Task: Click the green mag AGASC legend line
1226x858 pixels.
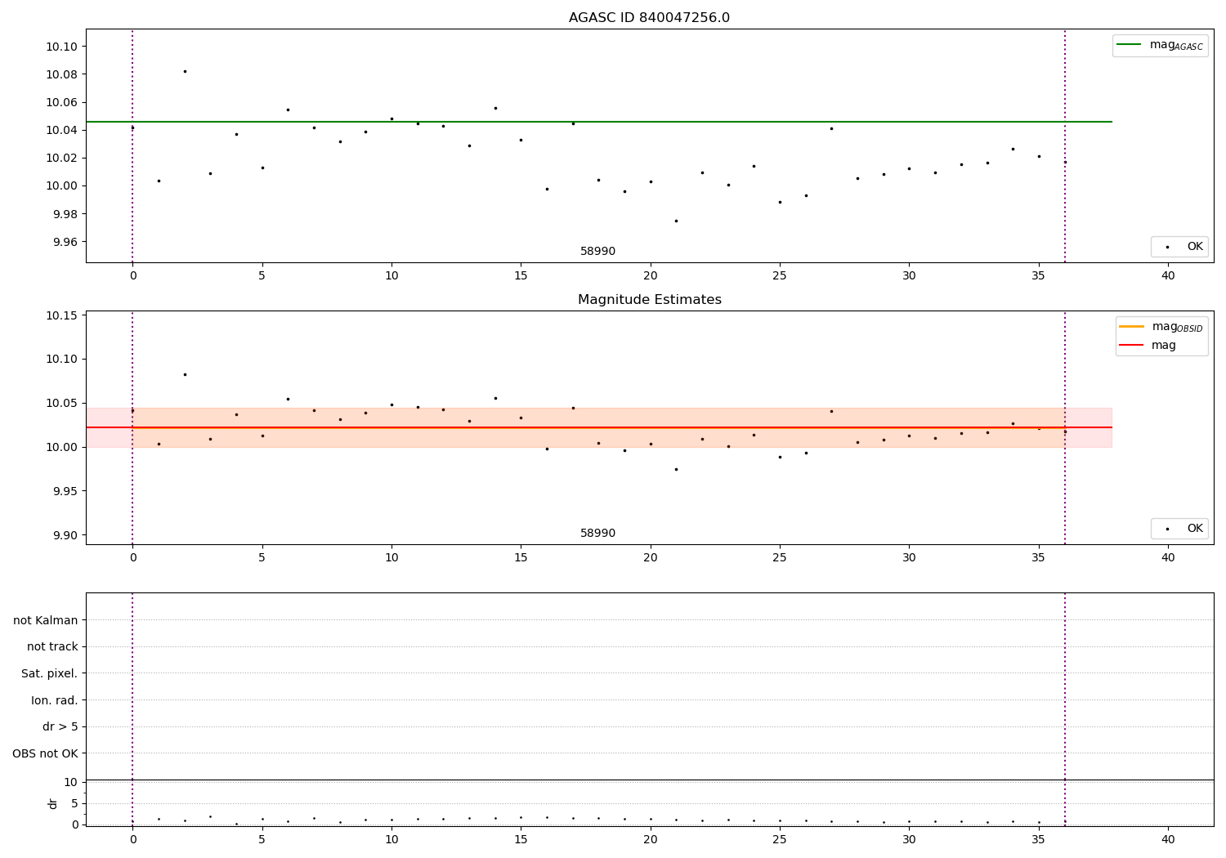Action: click(x=1129, y=45)
